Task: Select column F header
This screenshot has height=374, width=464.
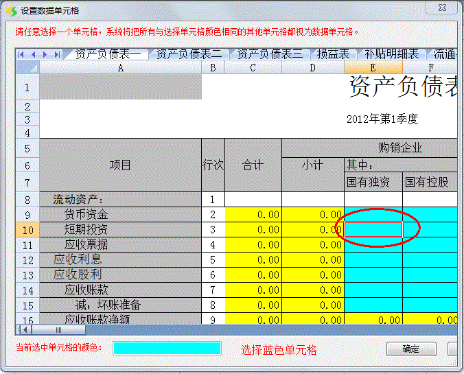Action: (430, 68)
